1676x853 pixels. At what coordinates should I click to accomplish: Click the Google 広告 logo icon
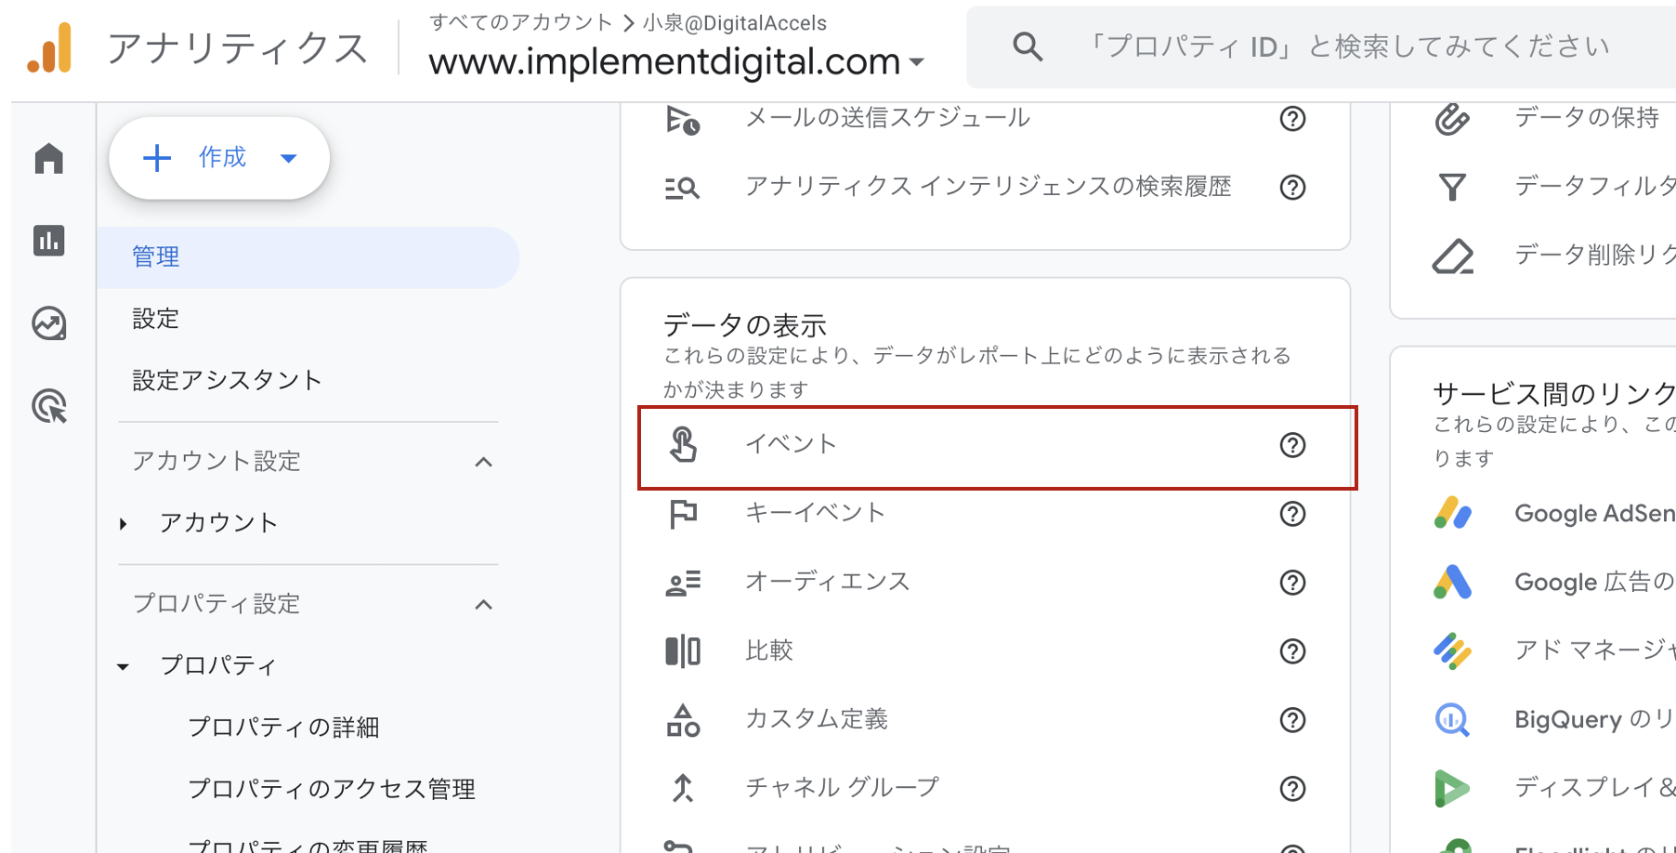point(1452,582)
